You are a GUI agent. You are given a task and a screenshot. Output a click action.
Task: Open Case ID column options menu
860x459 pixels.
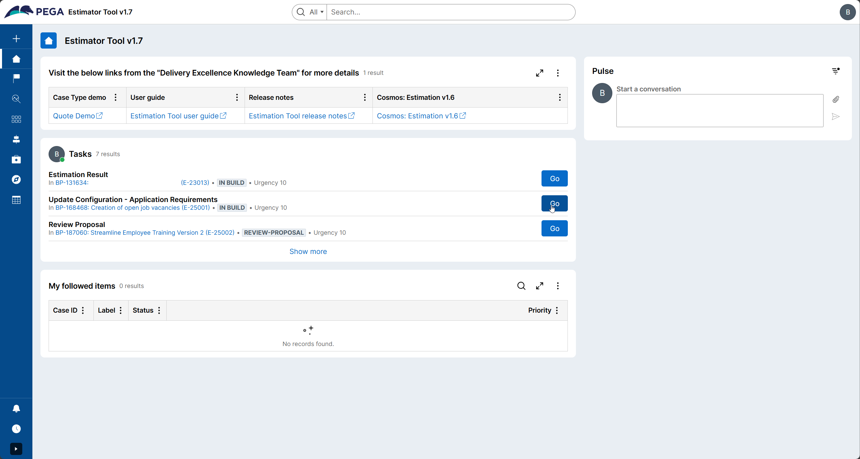click(83, 310)
